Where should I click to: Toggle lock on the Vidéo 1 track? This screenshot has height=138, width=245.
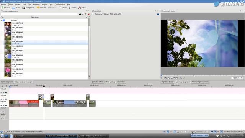coord(1,93)
